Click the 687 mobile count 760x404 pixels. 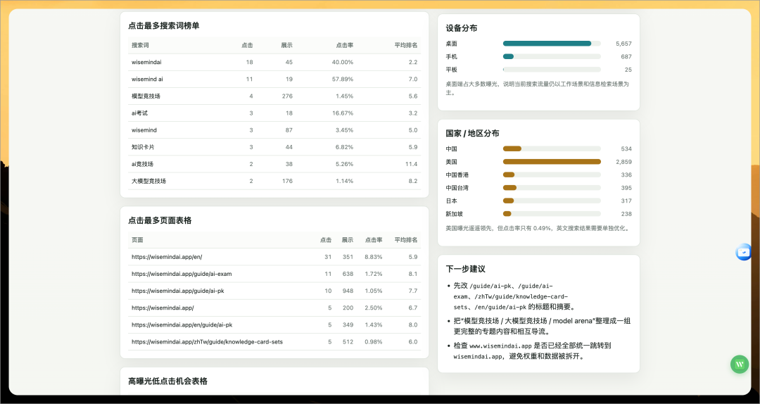pyautogui.click(x=626, y=57)
